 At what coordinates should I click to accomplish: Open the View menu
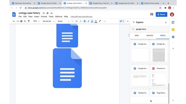point(30,17)
